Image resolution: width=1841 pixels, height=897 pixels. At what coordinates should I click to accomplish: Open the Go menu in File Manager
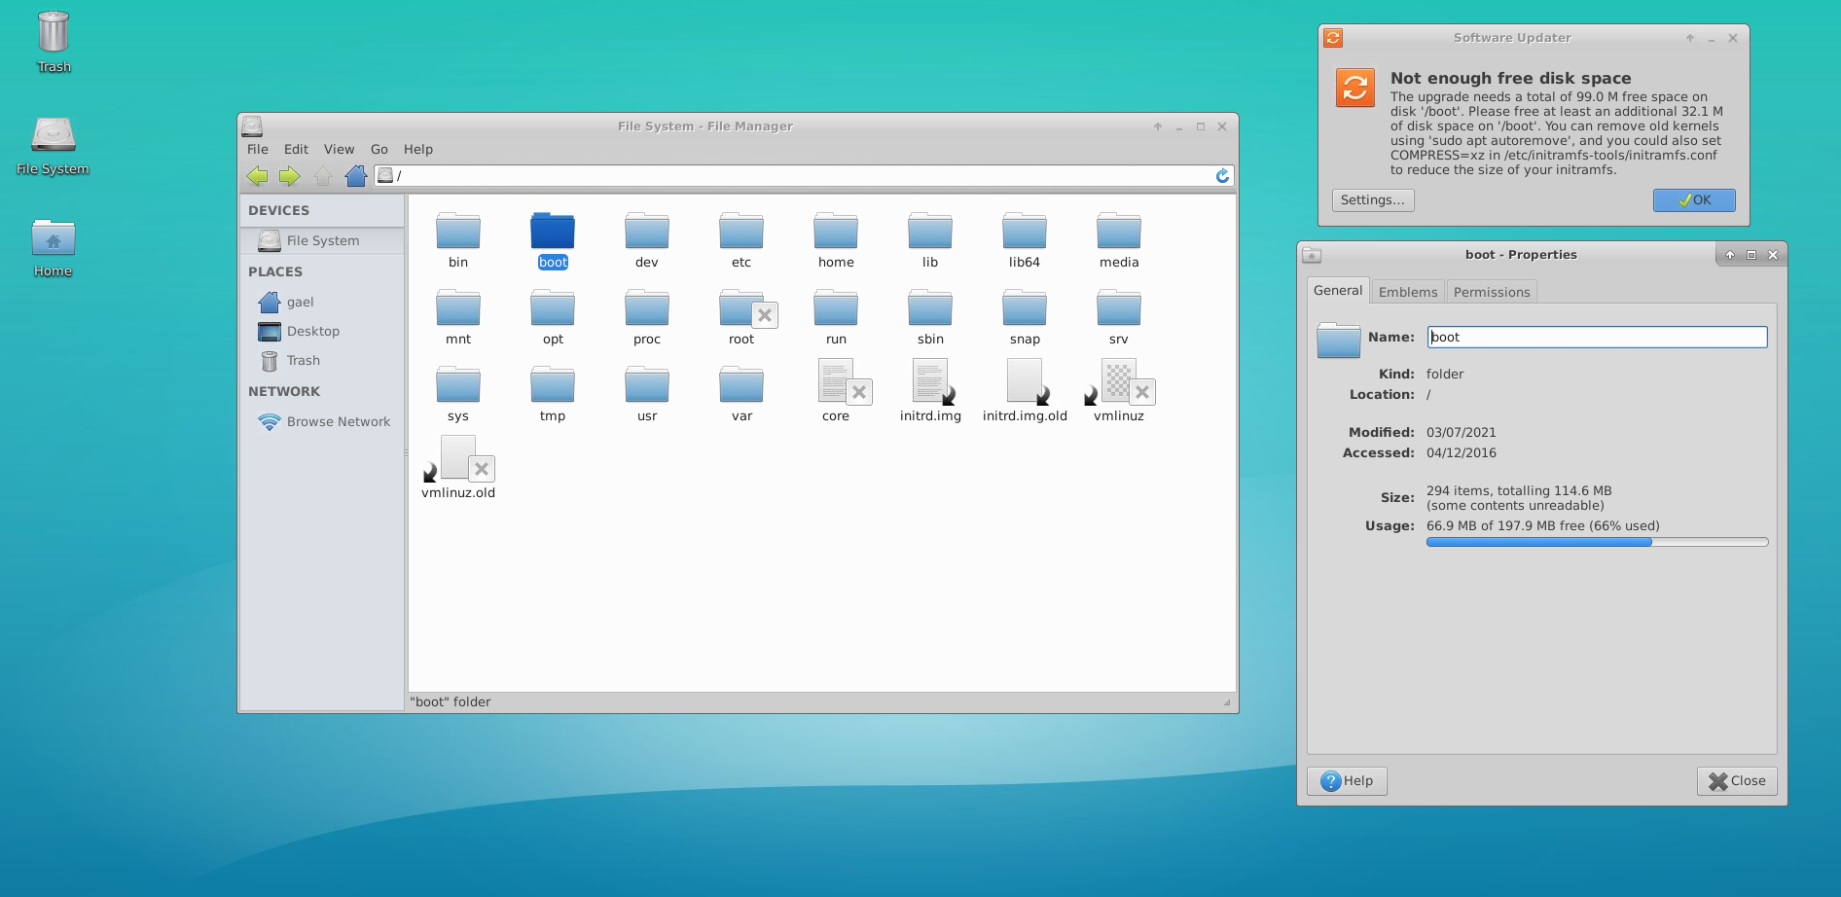pos(379,150)
